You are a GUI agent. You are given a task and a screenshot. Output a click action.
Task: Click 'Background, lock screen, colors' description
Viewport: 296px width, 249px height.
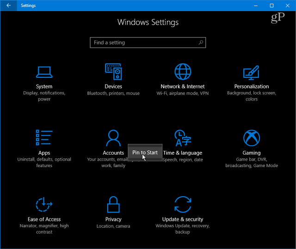tap(252, 96)
